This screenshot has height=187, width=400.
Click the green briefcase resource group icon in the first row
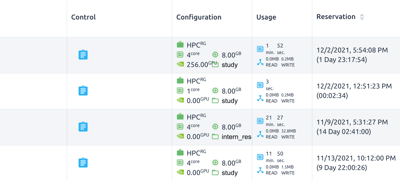point(180,45)
